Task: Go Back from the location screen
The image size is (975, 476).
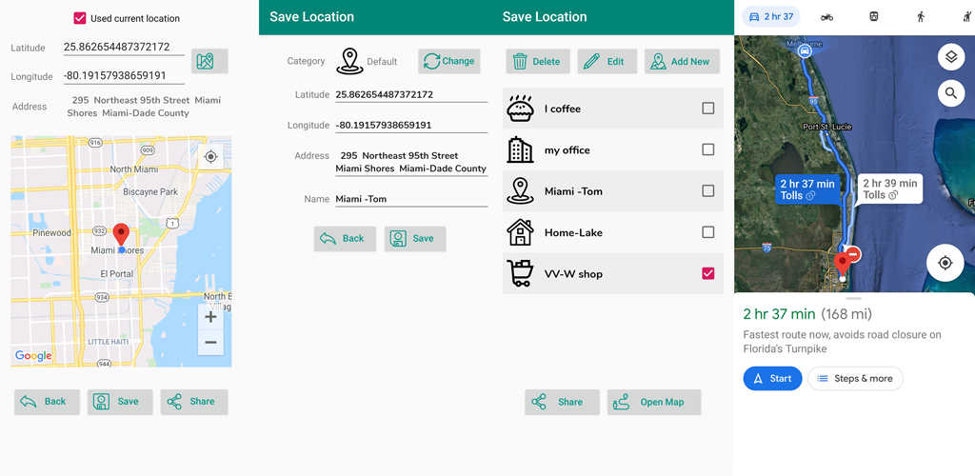Action: 47,402
